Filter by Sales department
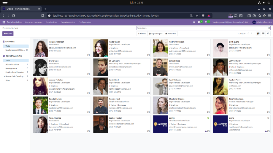 tap(15, 80)
